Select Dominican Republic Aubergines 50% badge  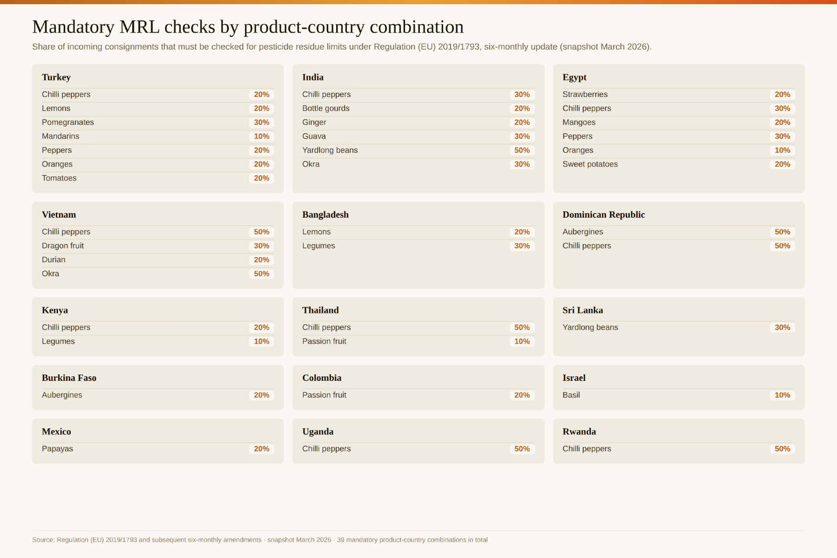(x=782, y=232)
